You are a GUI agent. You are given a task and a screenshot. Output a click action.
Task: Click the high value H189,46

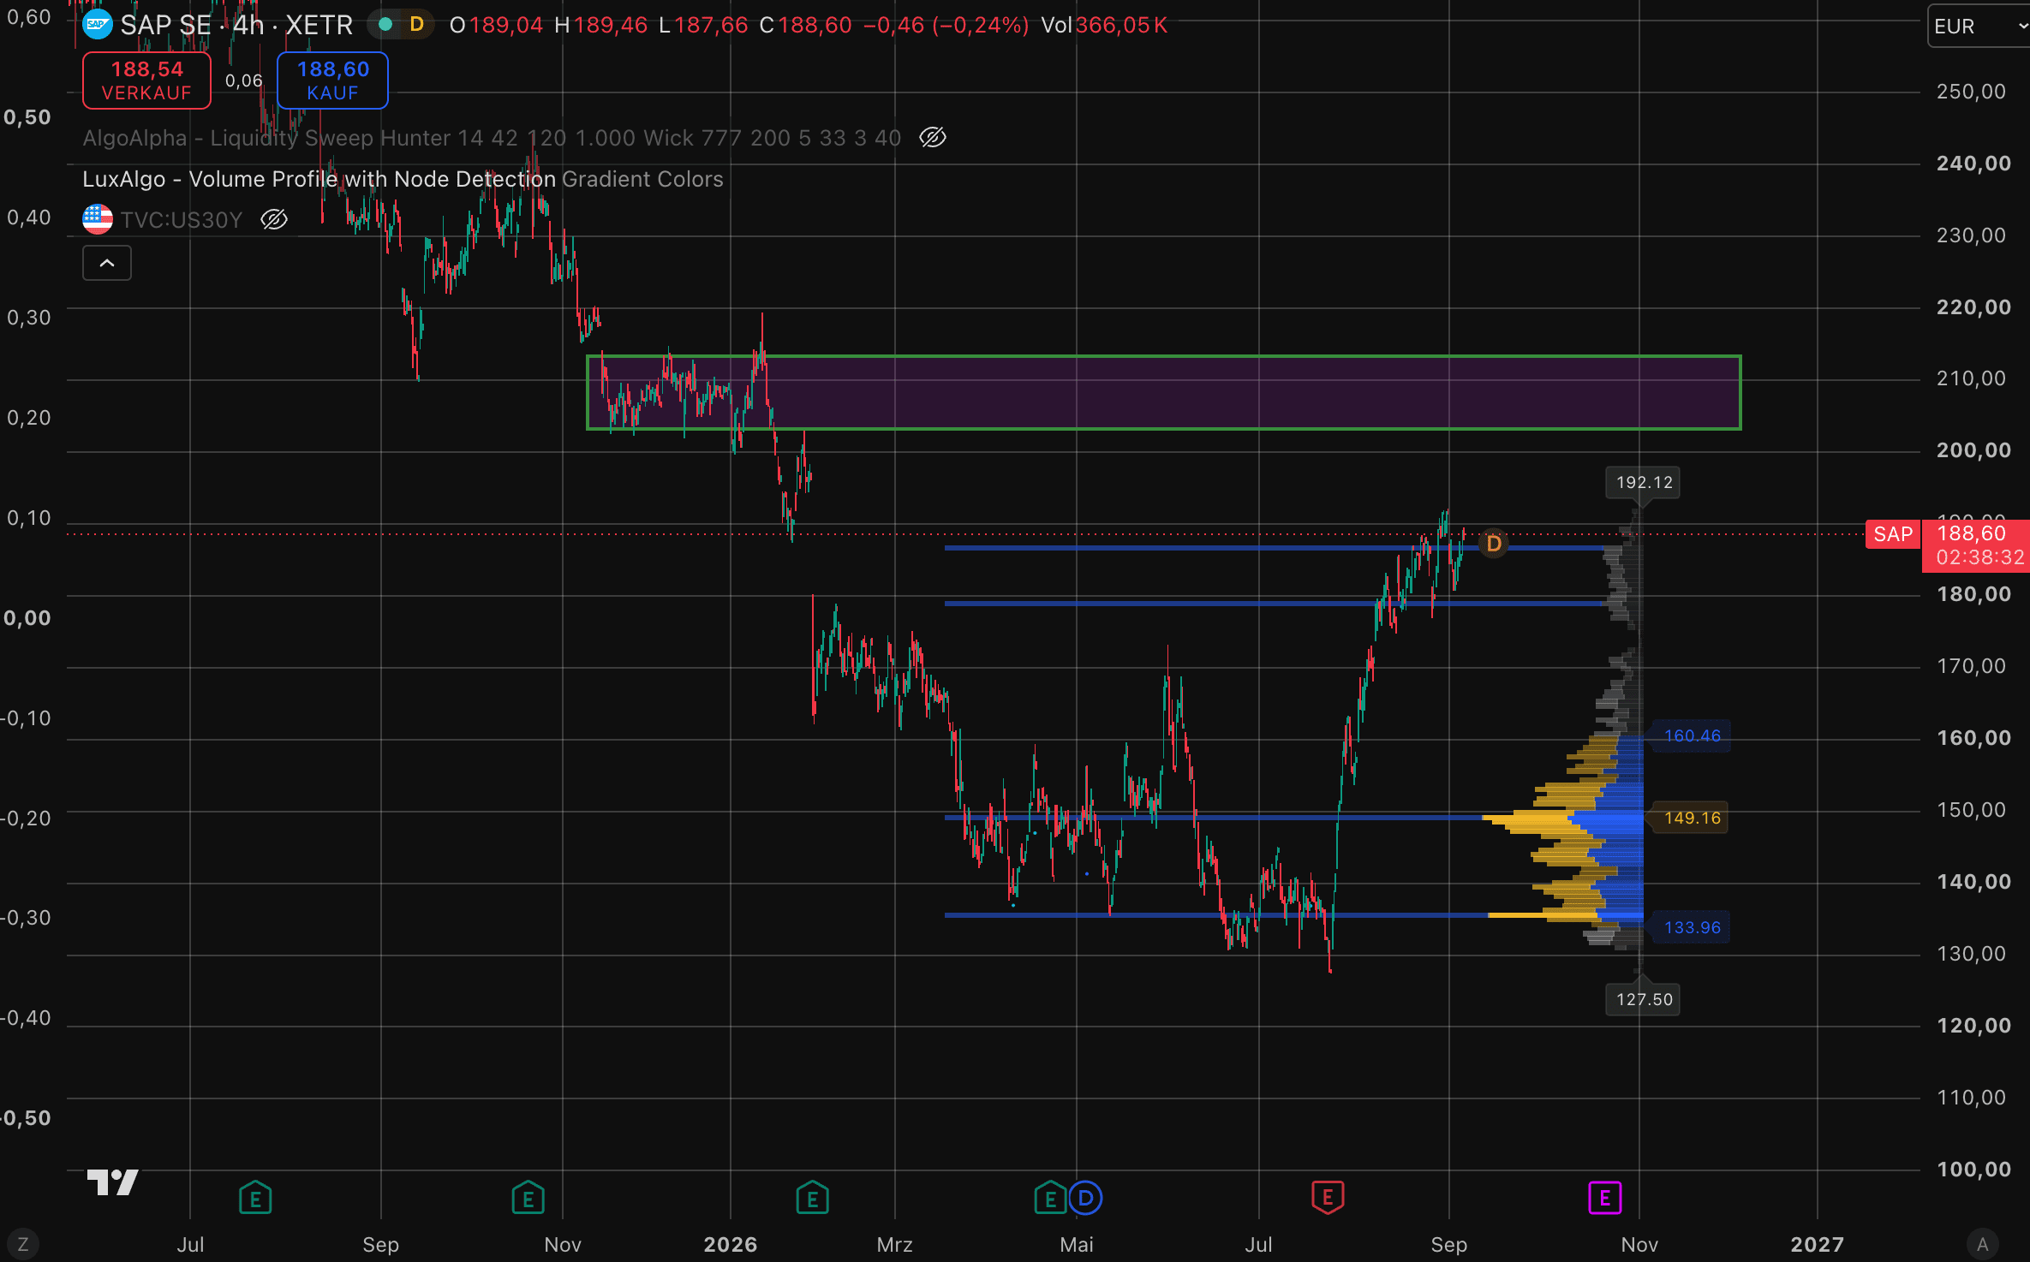[600, 25]
